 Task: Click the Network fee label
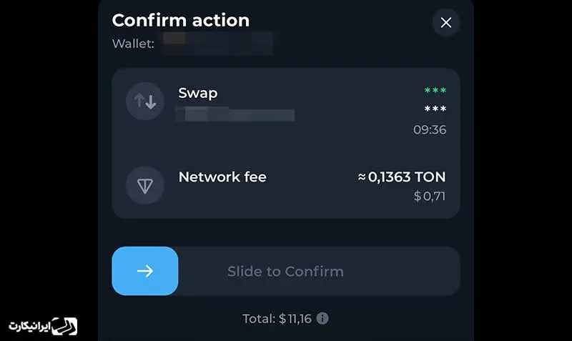[x=222, y=177]
